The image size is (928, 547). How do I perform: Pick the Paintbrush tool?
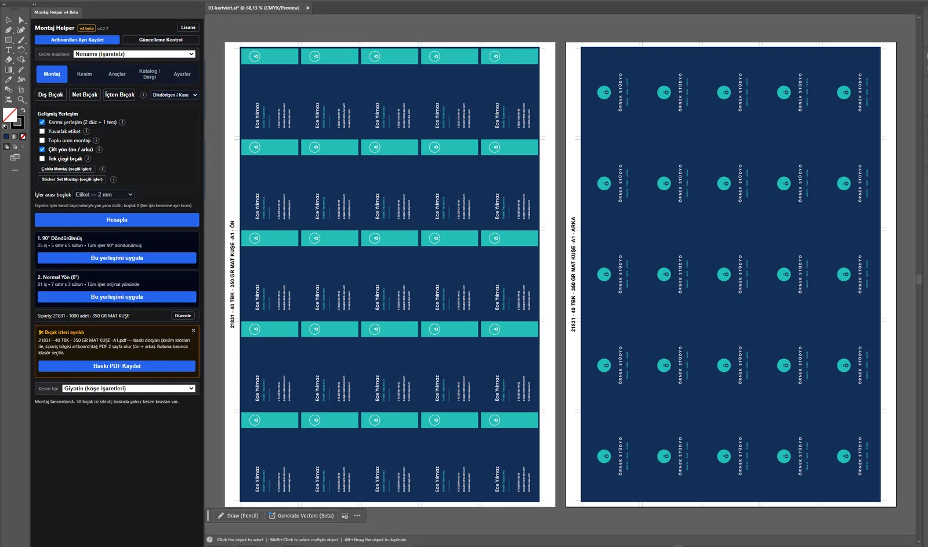[x=21, y=40]
